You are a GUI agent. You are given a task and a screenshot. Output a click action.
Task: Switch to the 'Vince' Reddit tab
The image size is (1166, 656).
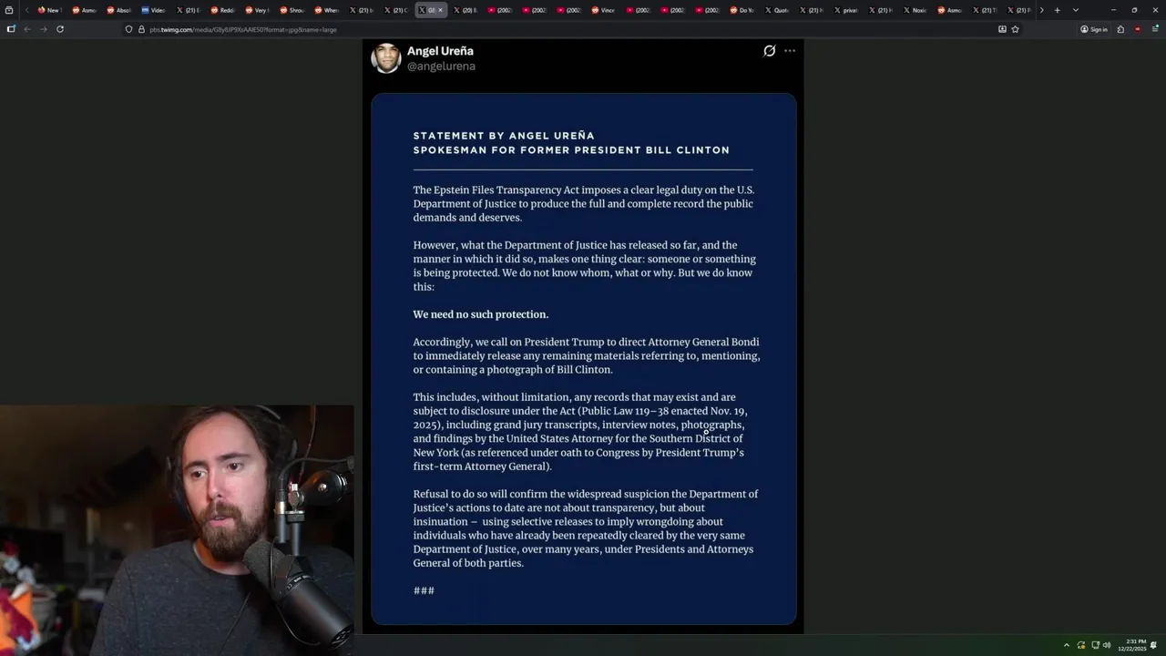click(604, 10)
